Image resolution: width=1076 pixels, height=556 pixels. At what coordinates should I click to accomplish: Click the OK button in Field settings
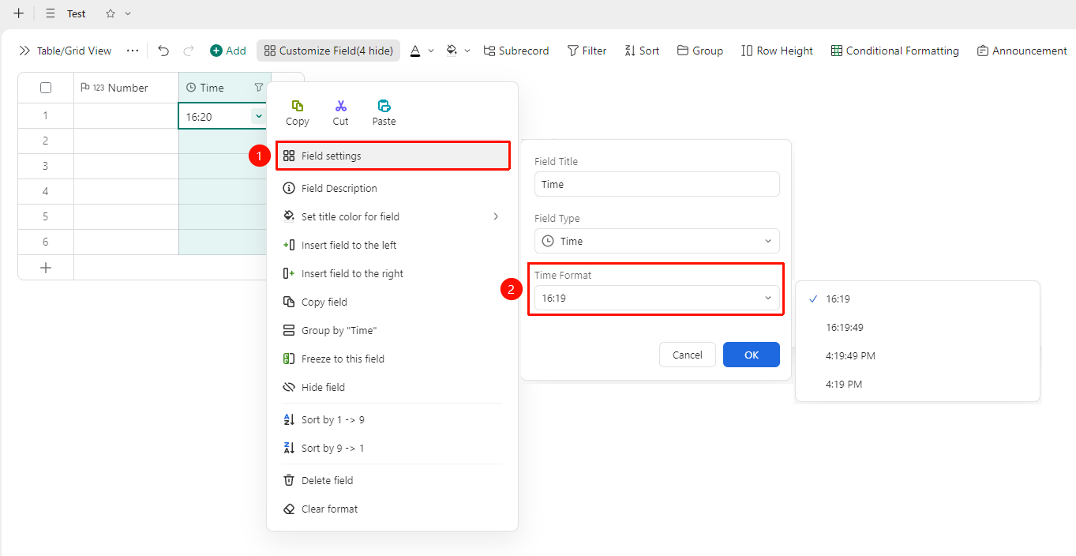pyautogui.click(x=752, y=355)
